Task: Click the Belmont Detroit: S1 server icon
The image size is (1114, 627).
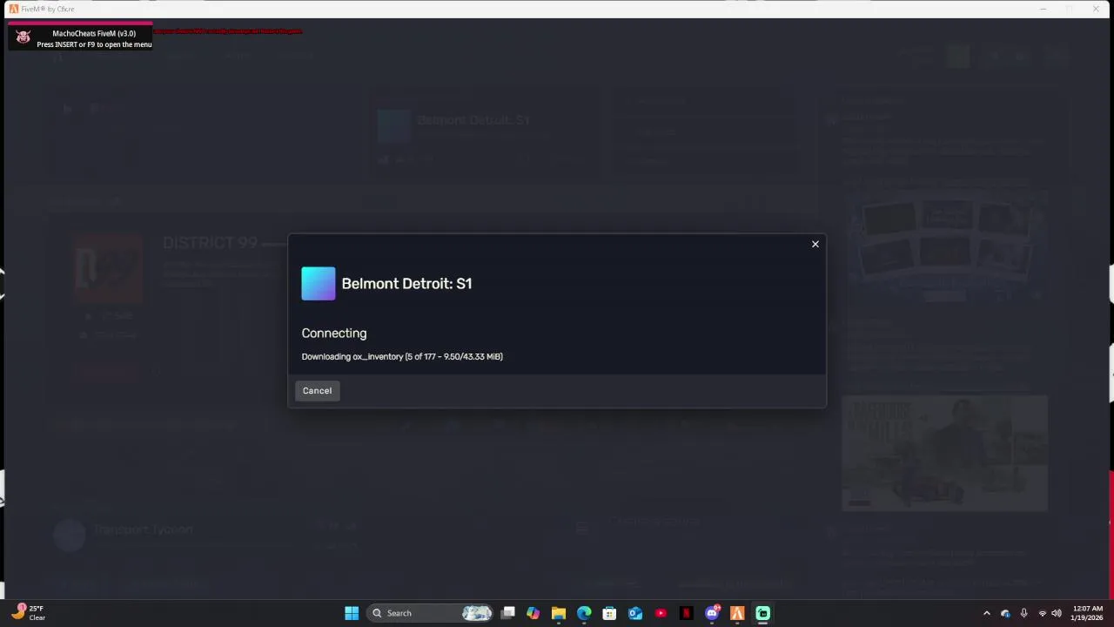Action: pyautogui.click(x=319, y=284)
